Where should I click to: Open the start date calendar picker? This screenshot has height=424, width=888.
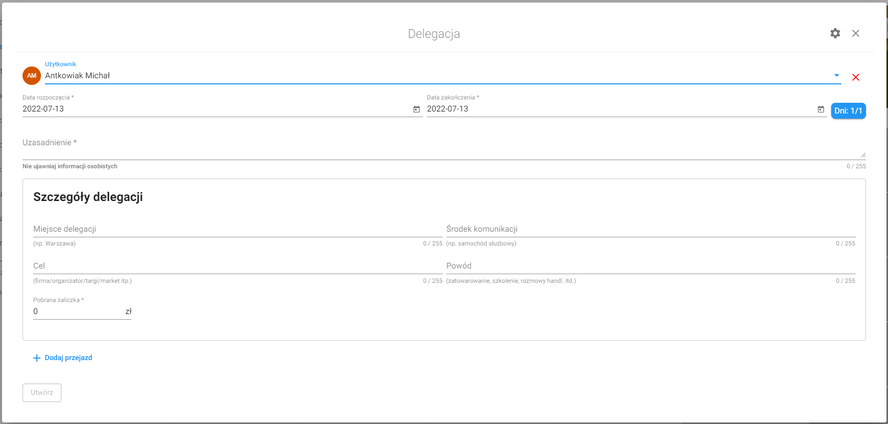point(417,109)
